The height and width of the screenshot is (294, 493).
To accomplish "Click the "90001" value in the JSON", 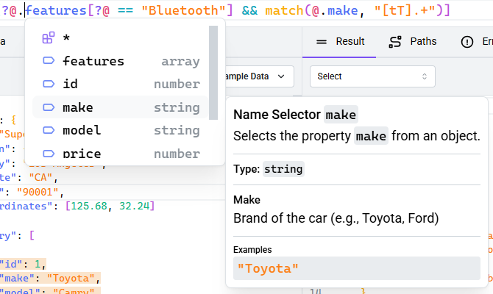I will click(x=38, y=192).
